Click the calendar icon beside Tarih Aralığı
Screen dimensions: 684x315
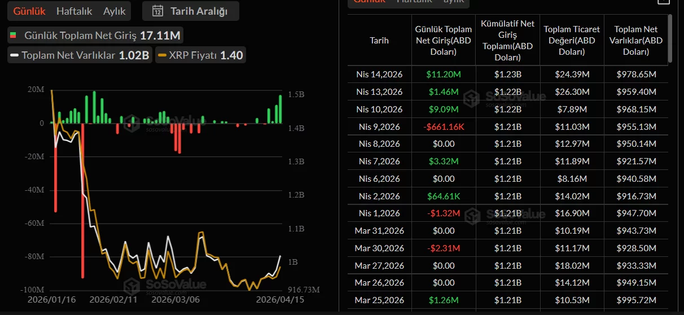pos(158,11)
